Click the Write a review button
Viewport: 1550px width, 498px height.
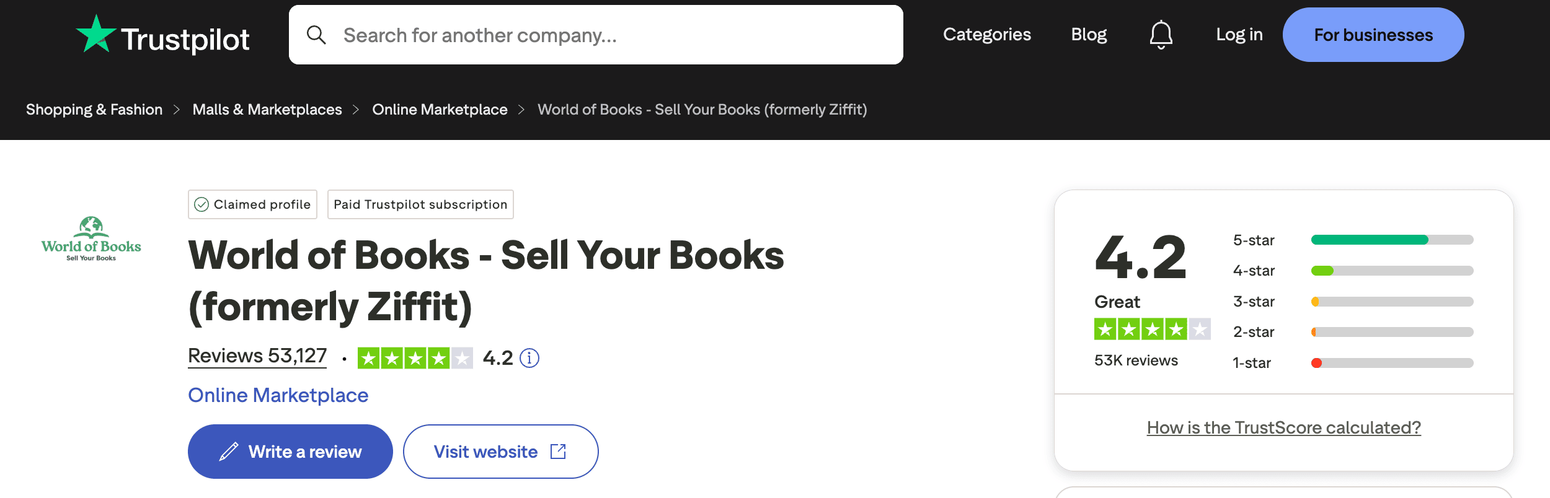(x=290, y=452)
